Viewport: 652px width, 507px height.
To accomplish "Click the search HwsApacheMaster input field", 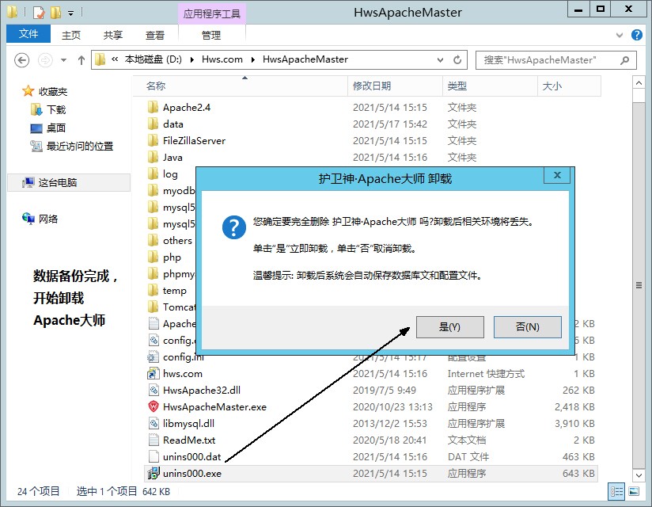I will click(549, 60).
